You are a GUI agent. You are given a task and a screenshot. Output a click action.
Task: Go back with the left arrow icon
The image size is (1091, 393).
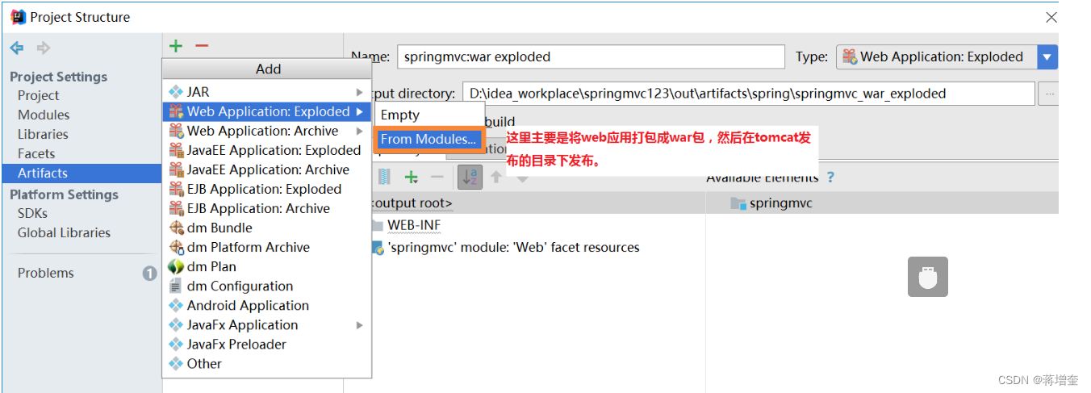tap(17, 48)
